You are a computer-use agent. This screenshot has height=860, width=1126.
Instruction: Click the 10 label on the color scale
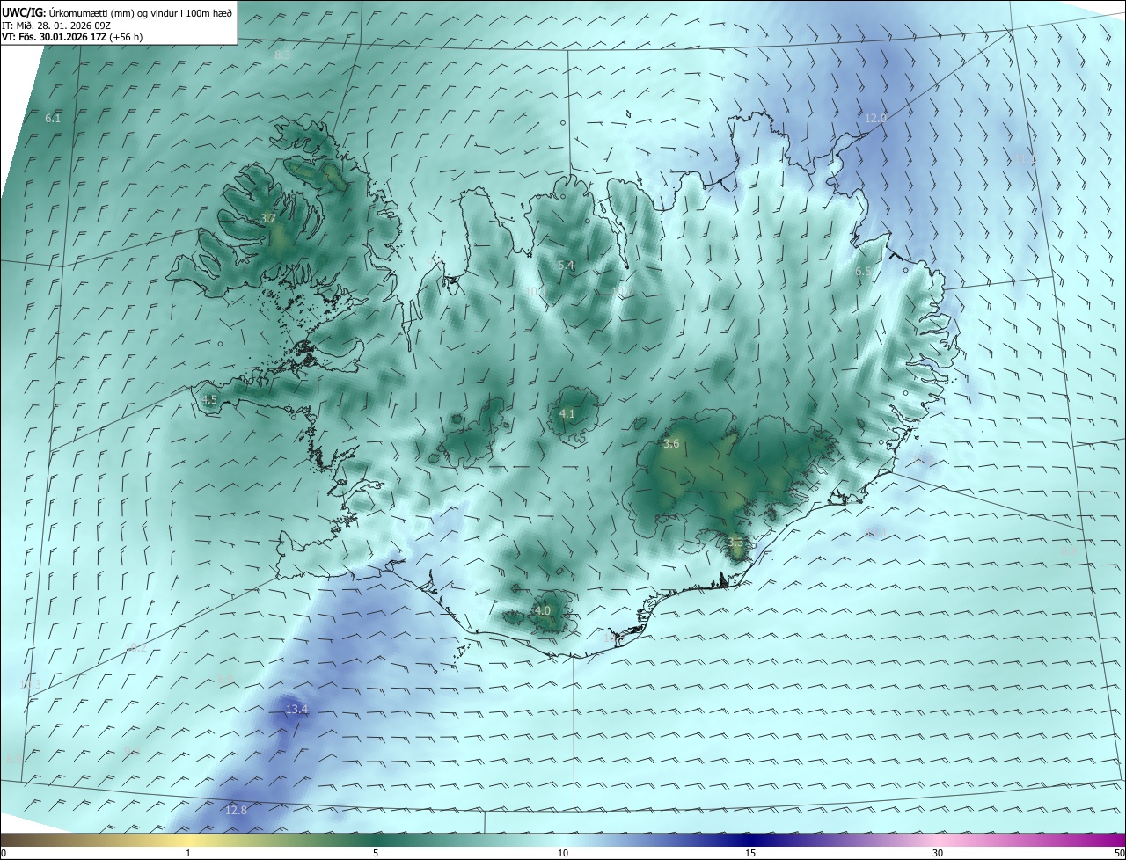(x=563, y=853)
